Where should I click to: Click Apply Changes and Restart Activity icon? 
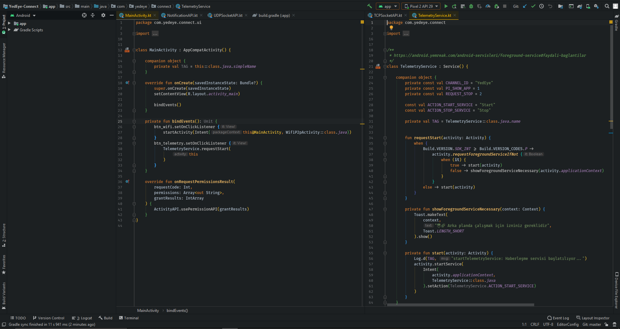[x=454, y=6]
